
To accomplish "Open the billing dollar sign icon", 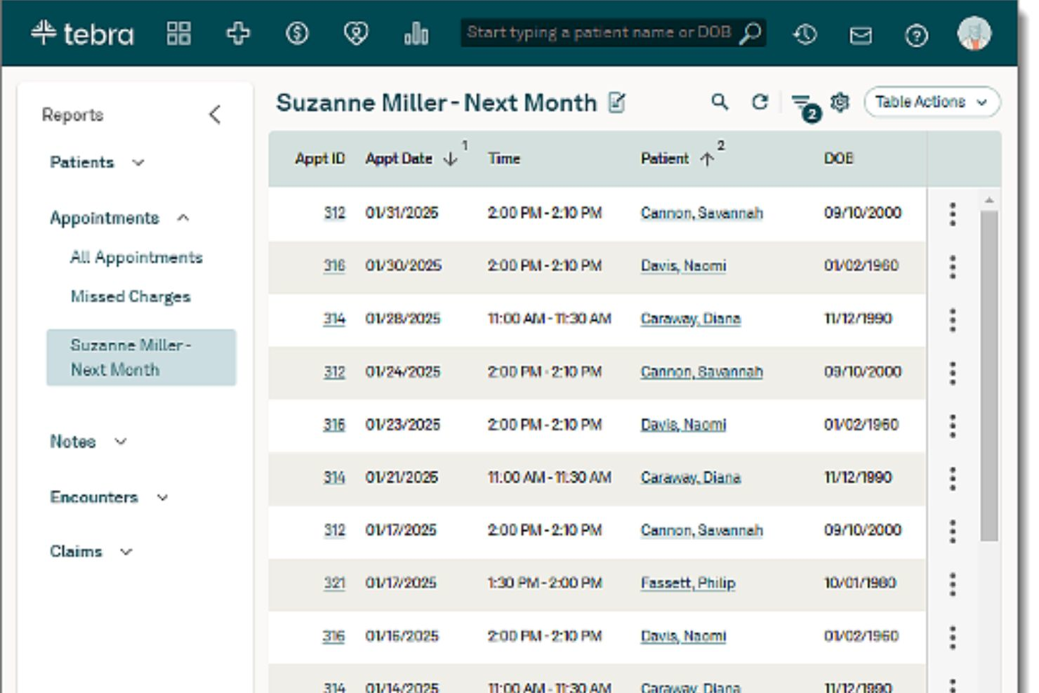I will click(x=297, y=33).
